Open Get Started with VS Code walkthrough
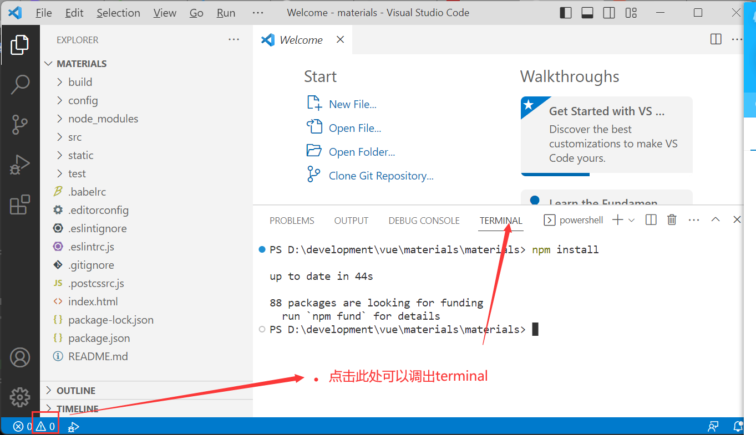756x435 pixels. [x=607, y=136]
